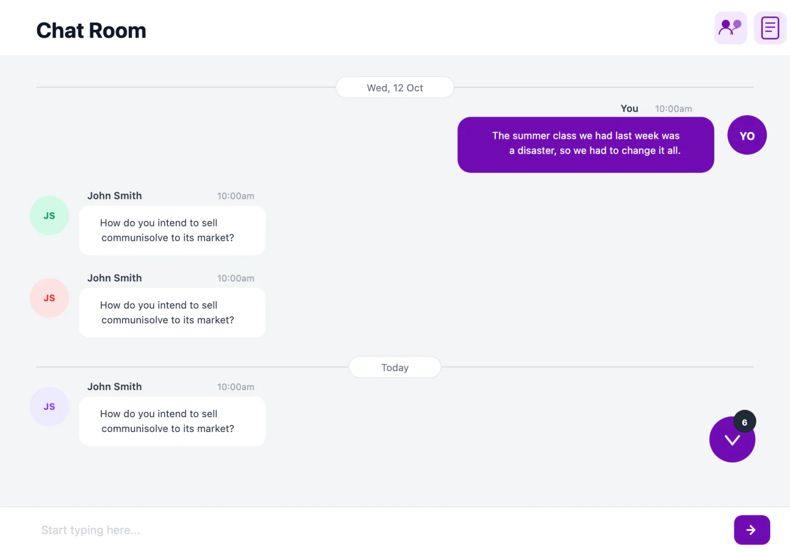Click the 'Wed, 12 Oct' date label
This screenshot has height=553, width=790.
coord(395,88)
